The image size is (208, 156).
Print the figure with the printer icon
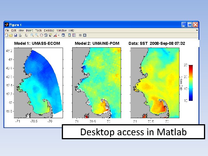[x=20, y=35]
